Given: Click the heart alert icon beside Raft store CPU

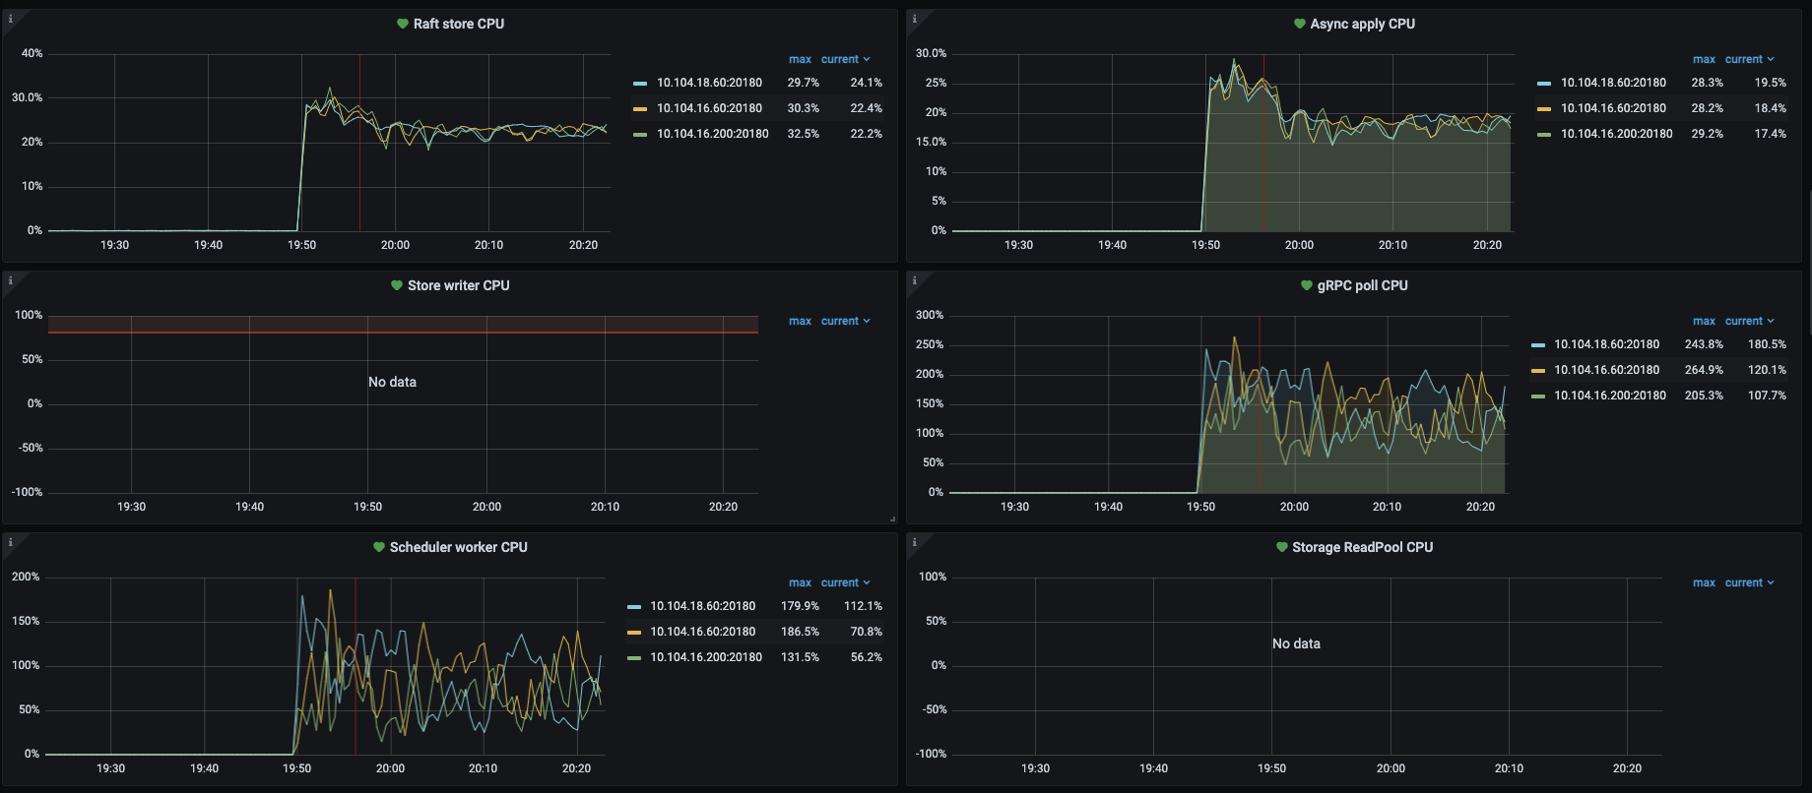Looking at the screenshot, I should coord(403,24).
